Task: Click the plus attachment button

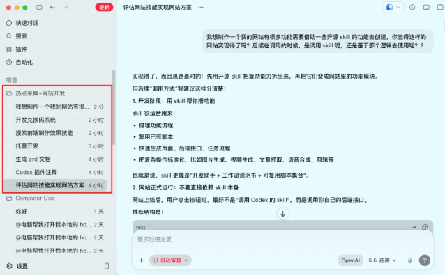Action: coord(141,260)
